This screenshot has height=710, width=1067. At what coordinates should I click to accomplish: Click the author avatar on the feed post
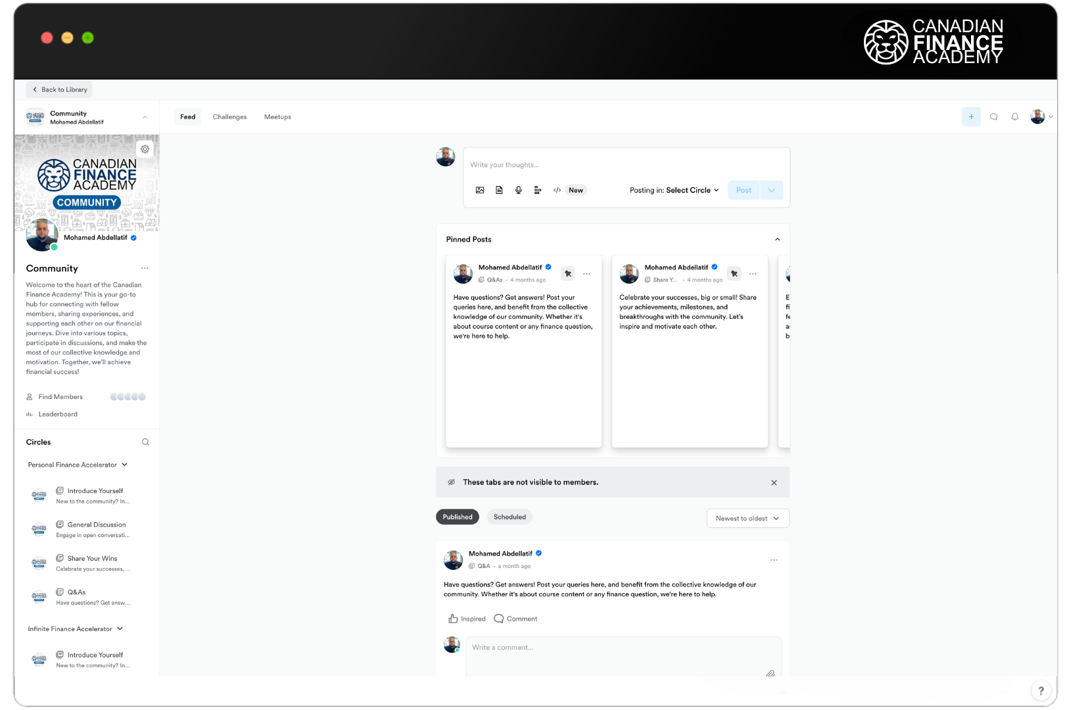(453, 560)
